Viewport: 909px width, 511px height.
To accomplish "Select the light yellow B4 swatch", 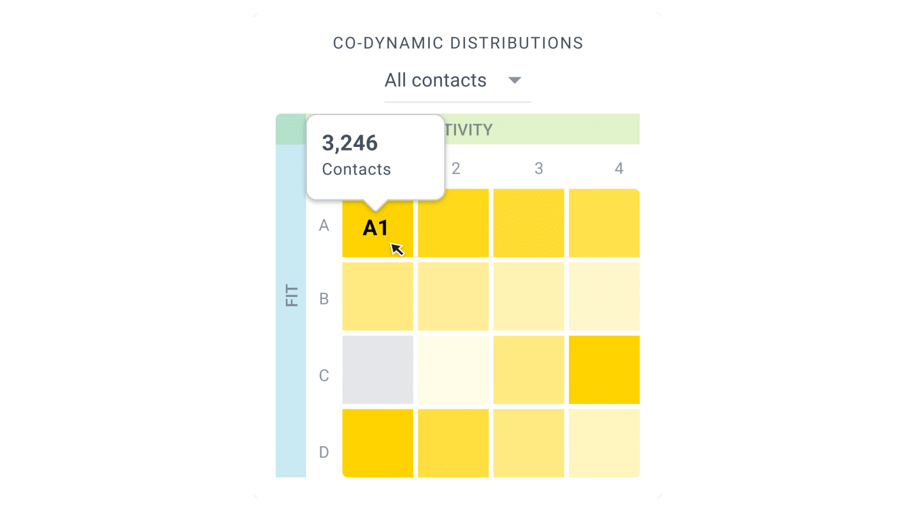I will pyautogui.click(x=604, y=296).
